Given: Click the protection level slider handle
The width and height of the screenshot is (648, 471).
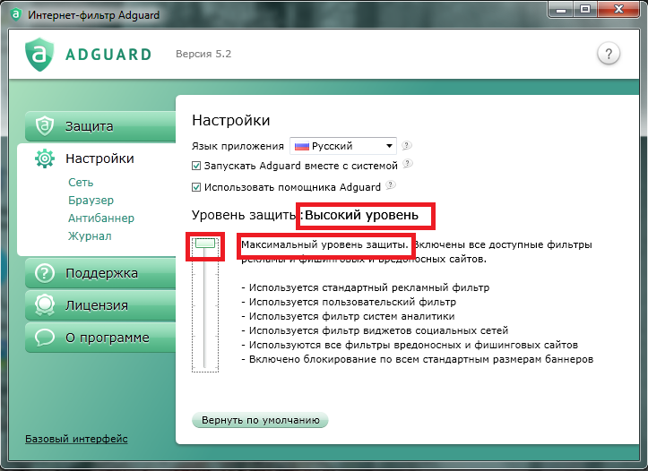Looking at the screenshot, I should coord(205,244).
